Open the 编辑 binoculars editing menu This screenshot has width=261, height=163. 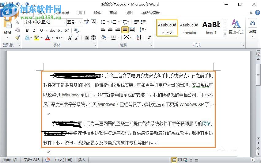[x=252, y=28]
